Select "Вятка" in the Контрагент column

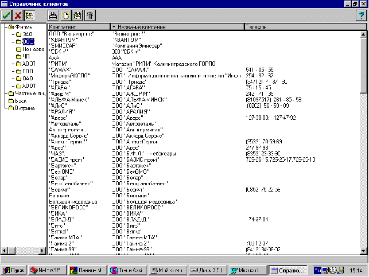(x=59, y=231)
